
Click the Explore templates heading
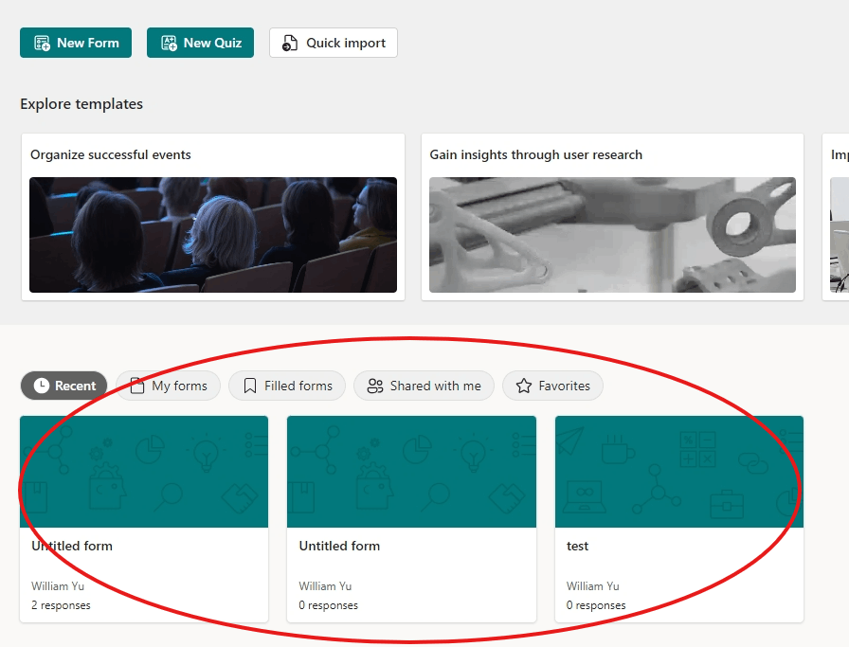[81, 104]
